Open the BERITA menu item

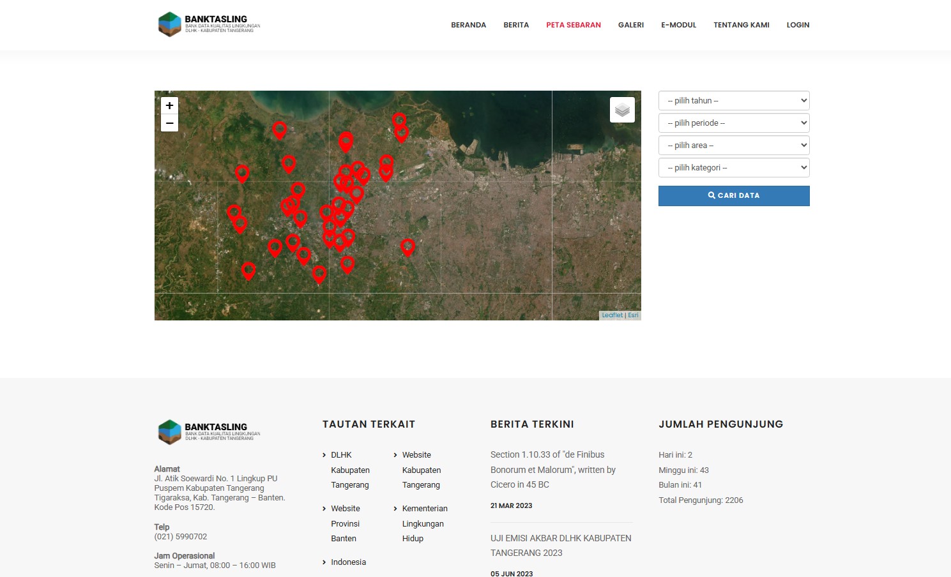pyautogui.click(x=516, y=25)
